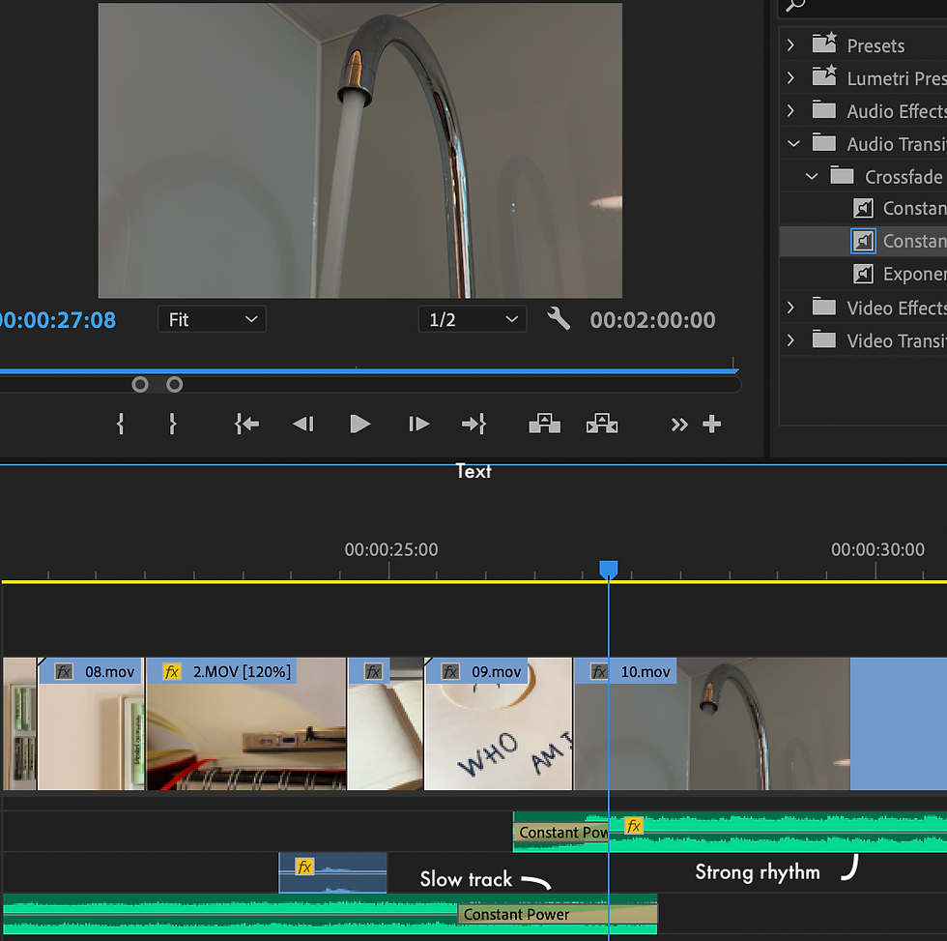Click fx badge on upper green audio clip
The height and width of the screenshot is (941, 947).
click(x=634, y=826)
